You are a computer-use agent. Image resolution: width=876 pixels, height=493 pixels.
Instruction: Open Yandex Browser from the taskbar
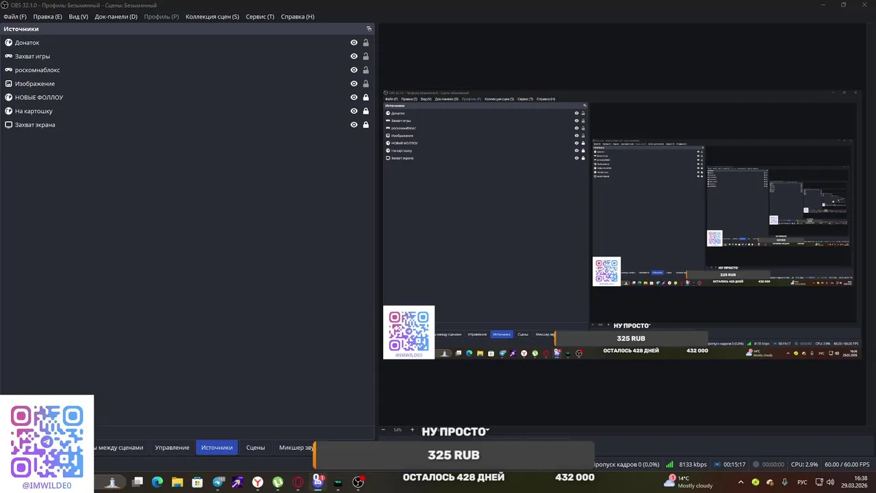point(257,482)
